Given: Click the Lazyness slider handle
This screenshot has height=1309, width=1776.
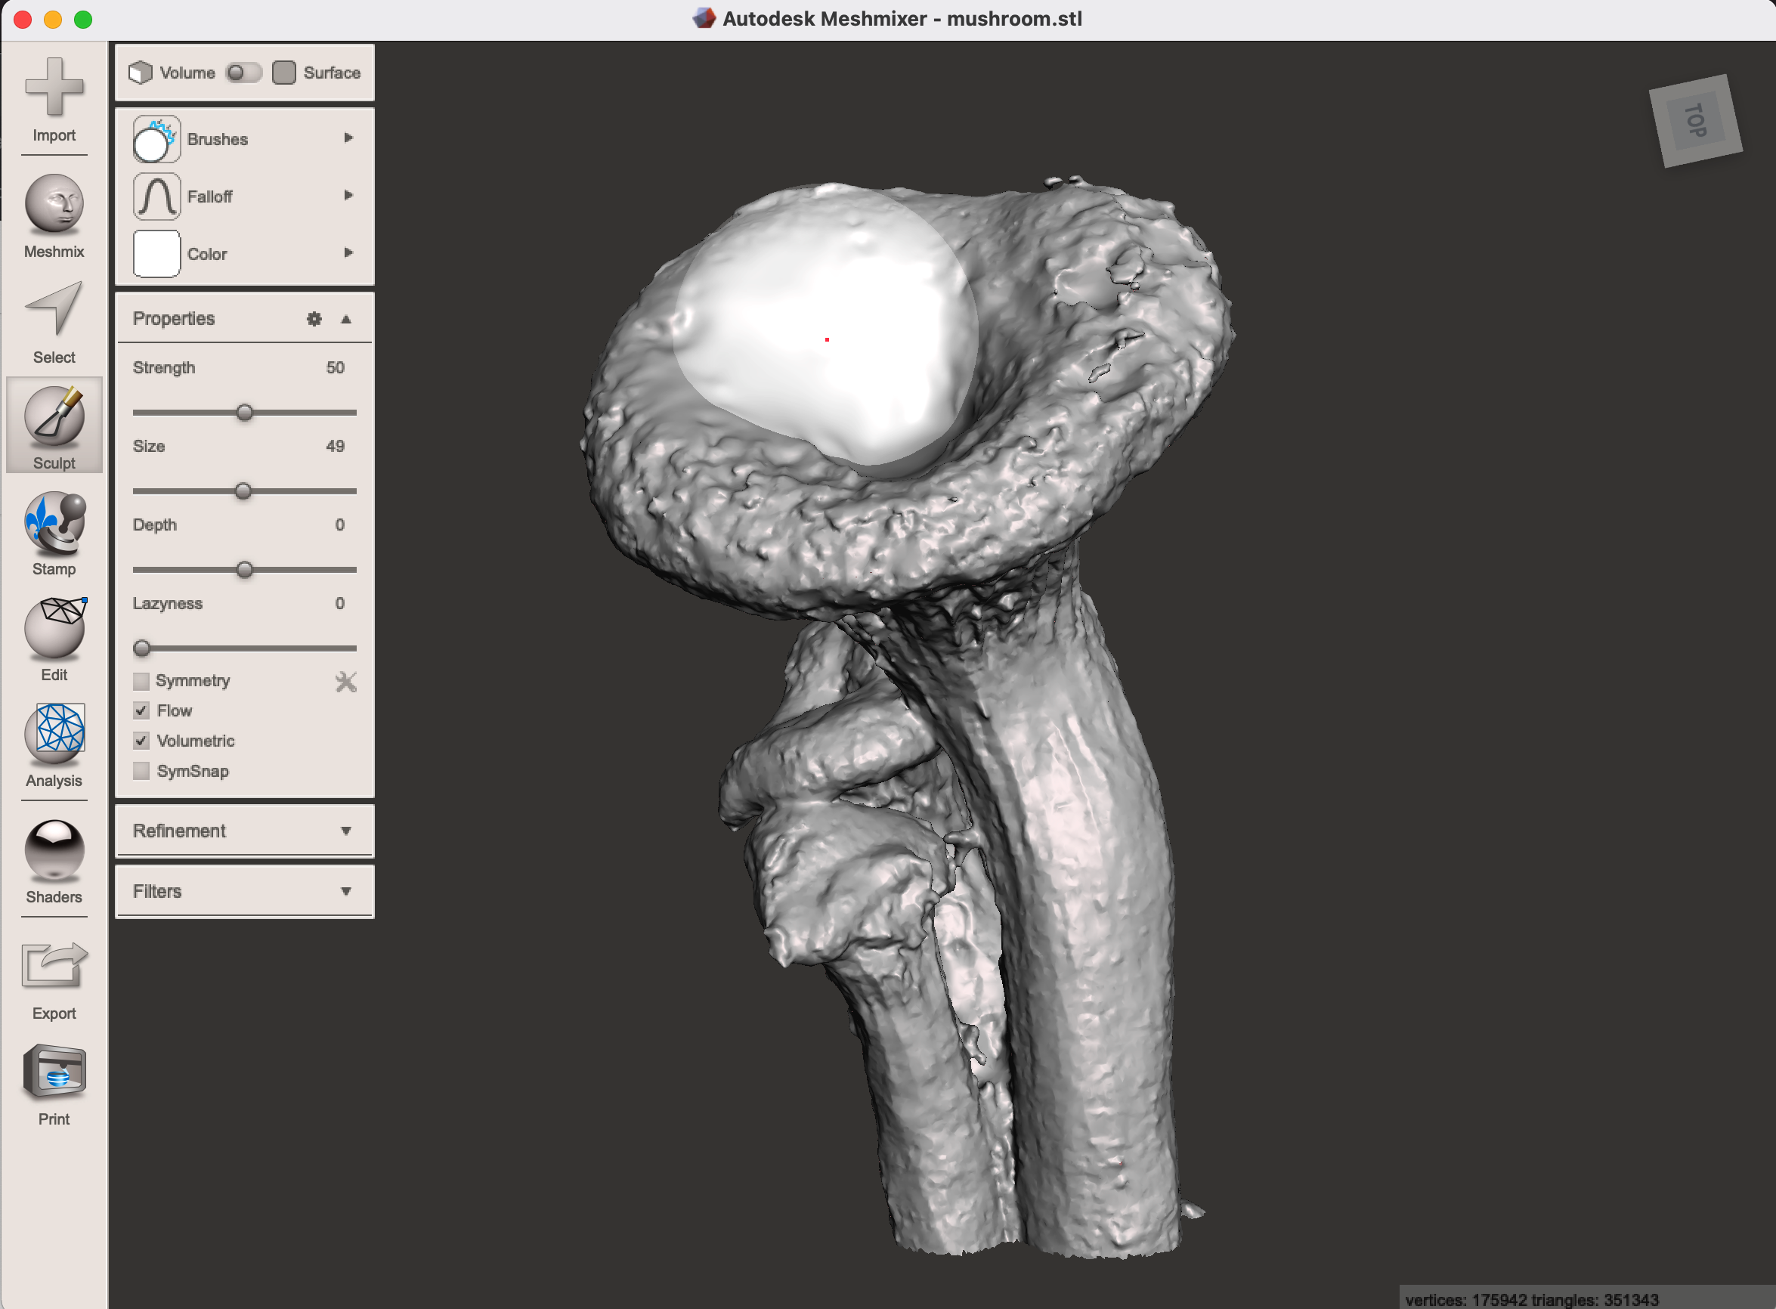Looking at the screenshot, I should [x=142, y=648].
